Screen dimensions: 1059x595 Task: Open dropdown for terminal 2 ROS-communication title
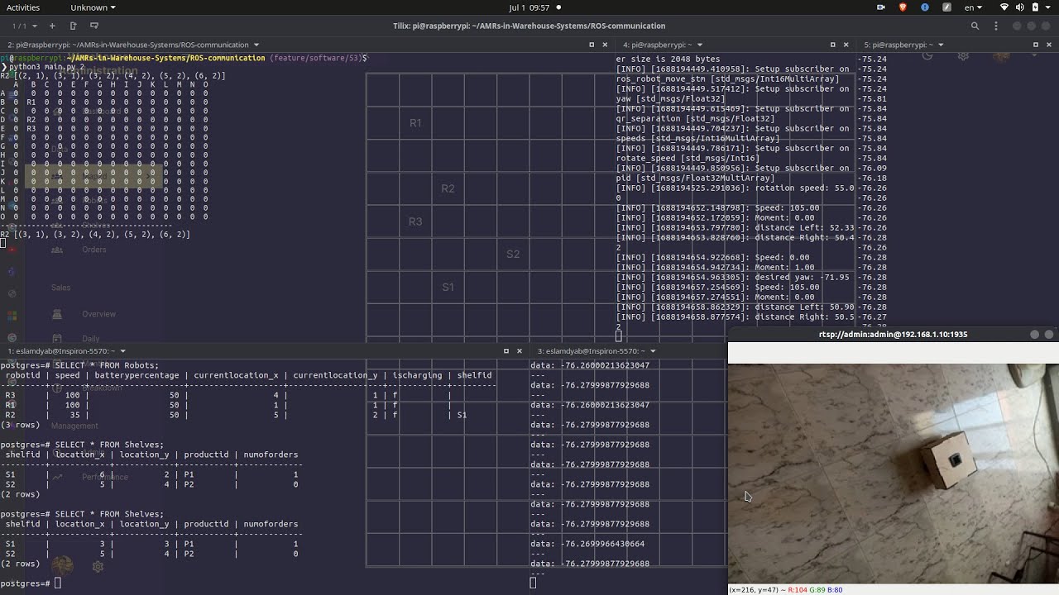click(256, 45)
